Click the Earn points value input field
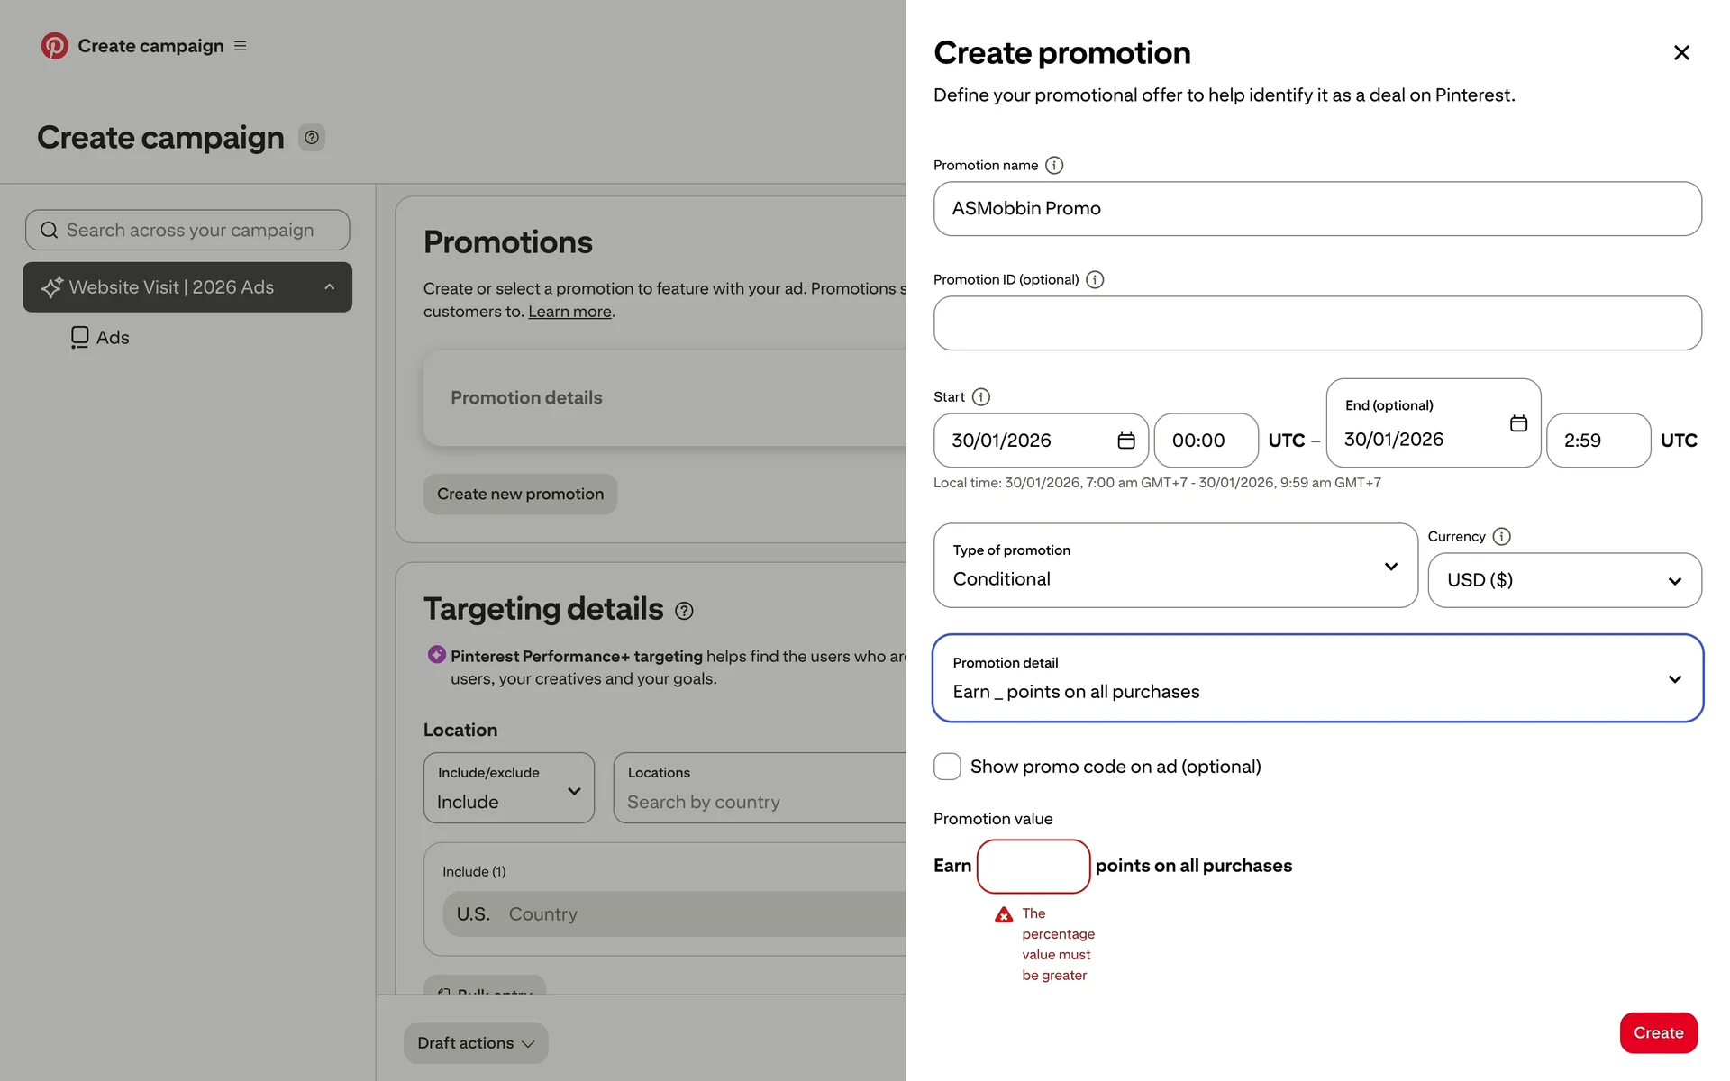Viewport: 1730px width, 1081px height. 1033,867
